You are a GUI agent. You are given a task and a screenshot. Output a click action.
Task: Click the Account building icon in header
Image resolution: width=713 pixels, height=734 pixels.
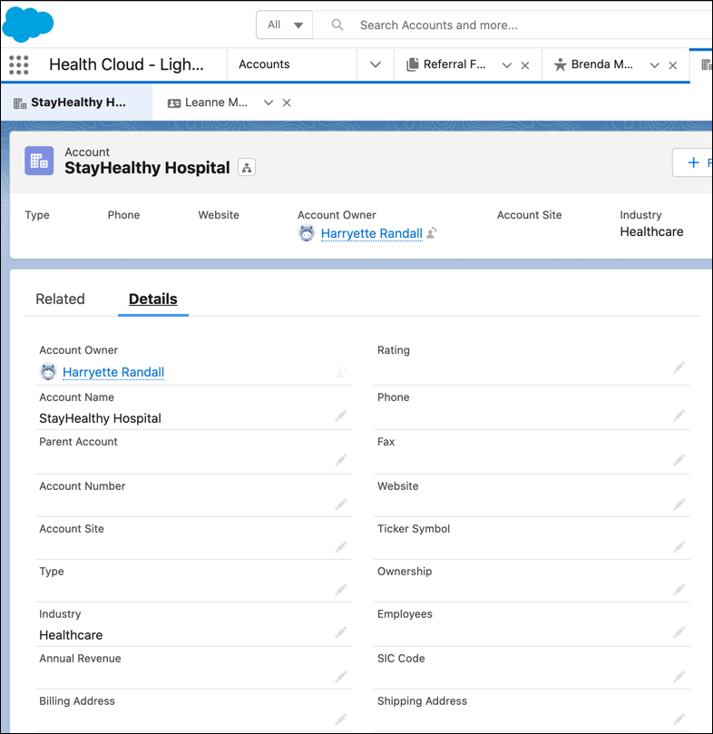39,161
